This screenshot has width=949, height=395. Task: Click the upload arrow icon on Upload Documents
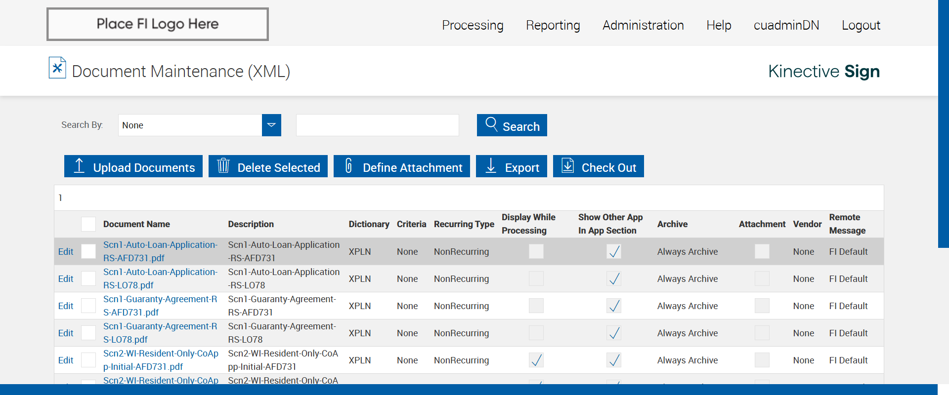click(79, 166)
